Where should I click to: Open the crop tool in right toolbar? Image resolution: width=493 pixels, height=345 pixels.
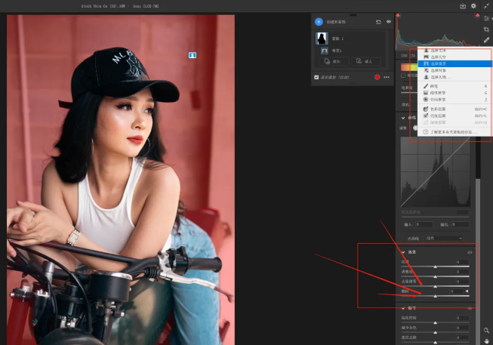click(x=486, y=29)
